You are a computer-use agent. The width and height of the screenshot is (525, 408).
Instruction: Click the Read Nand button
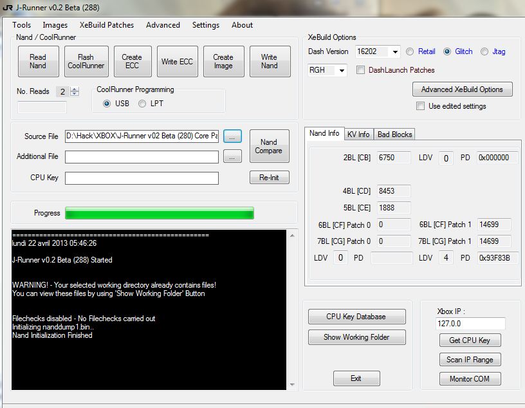38,62
